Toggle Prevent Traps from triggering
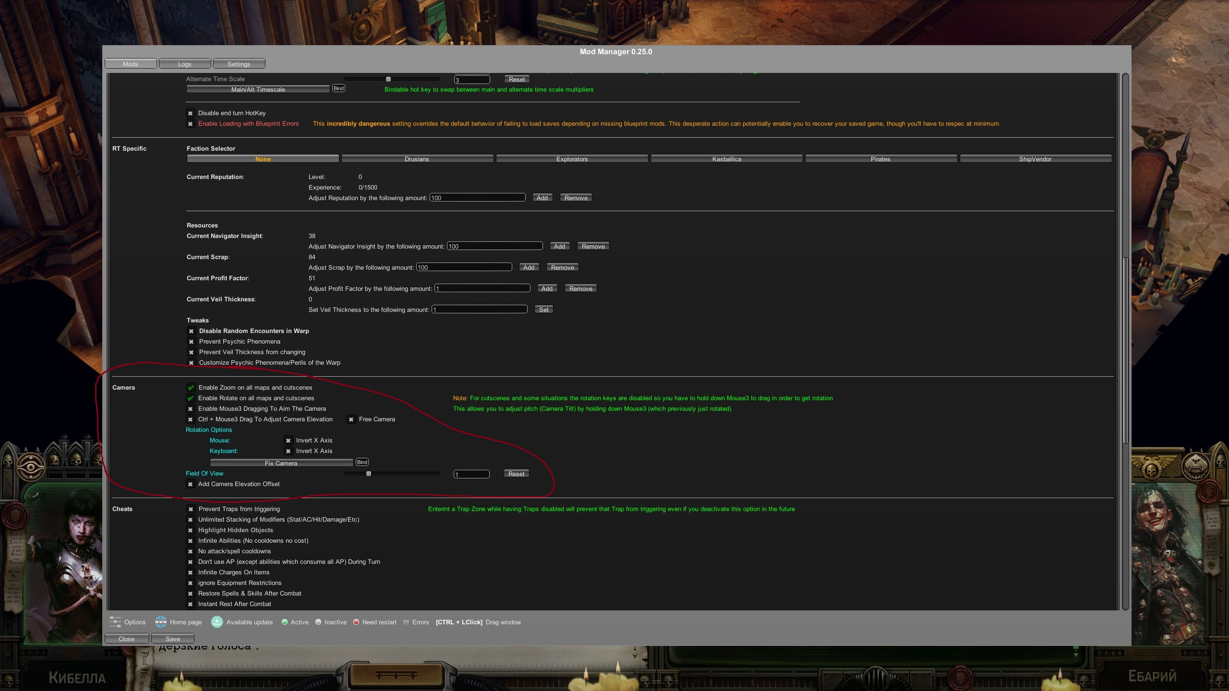 [191, 509]
